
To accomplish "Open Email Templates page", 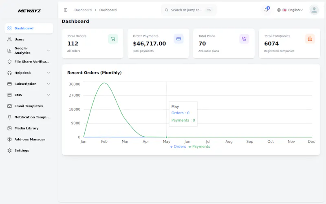I will (x=29, y=106).
